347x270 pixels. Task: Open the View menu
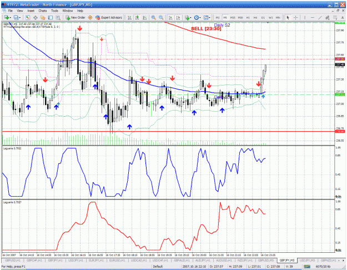20,11
